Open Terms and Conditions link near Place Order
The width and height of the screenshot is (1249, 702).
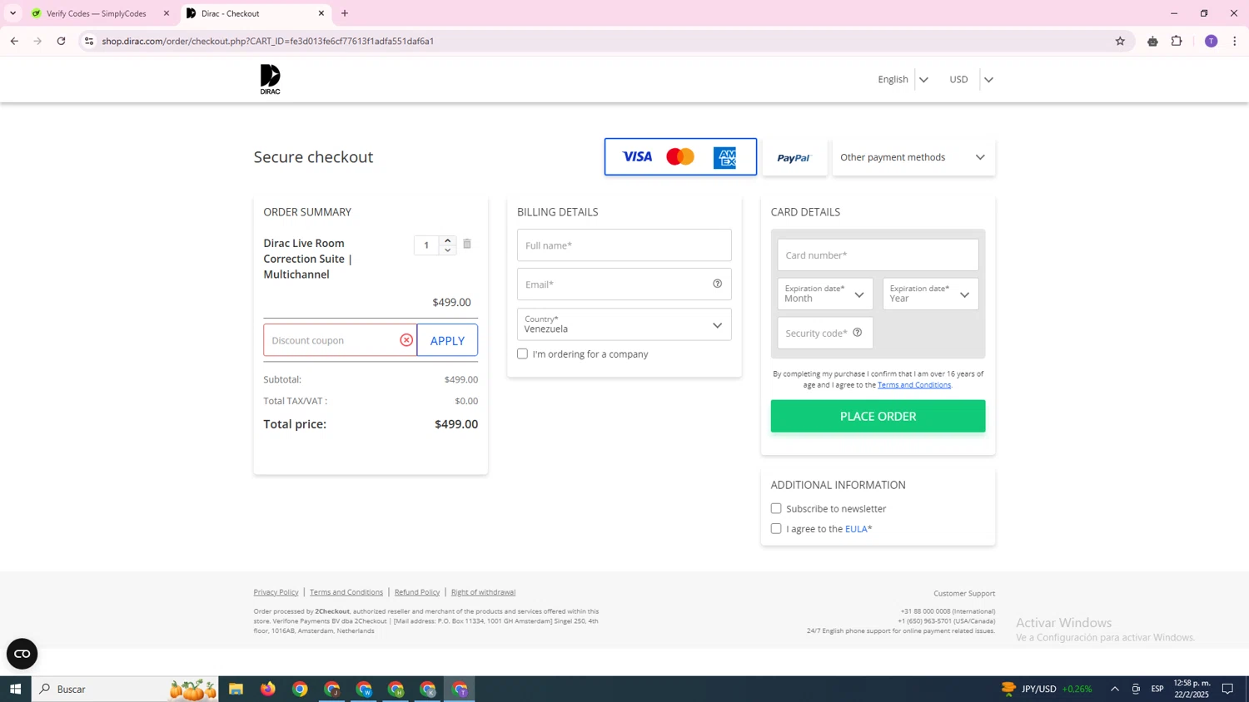(914, 385)
